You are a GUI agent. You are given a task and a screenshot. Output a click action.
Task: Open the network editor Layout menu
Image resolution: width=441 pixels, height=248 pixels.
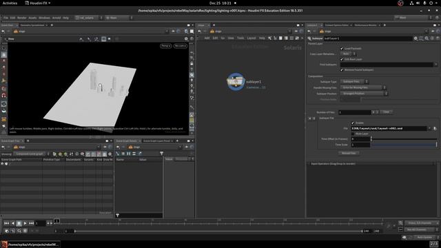[x=252, y=38]
